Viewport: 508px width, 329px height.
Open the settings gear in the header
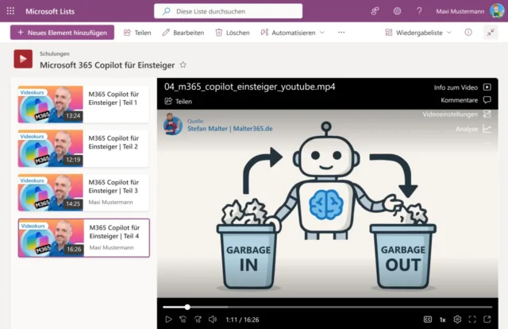[x=397, y=11]
